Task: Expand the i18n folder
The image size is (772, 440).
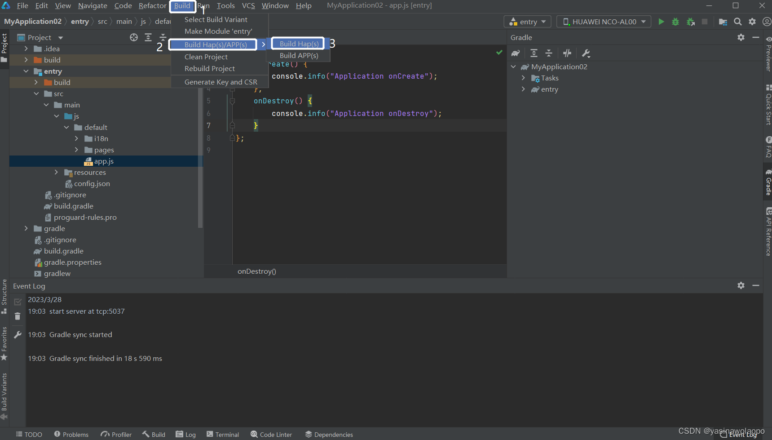Action: (x=76, y=138)
